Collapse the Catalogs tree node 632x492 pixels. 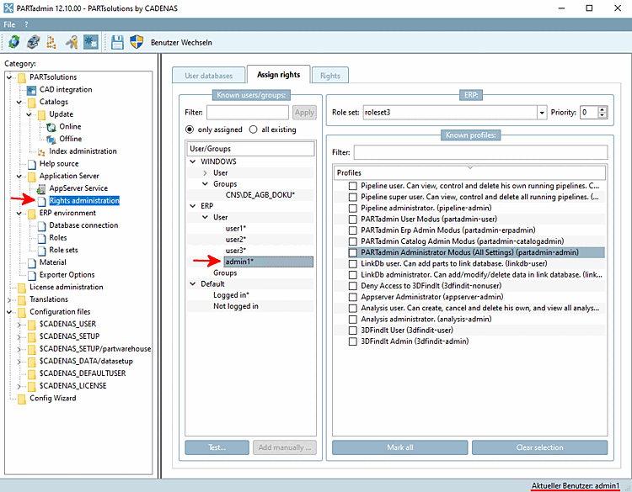click(x=19, y=102)
